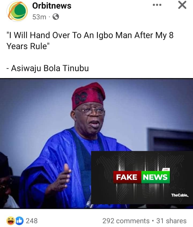Screen dimensions: 193x227
Task: Open the Orbitnews page name link
Action: point(52,6)
